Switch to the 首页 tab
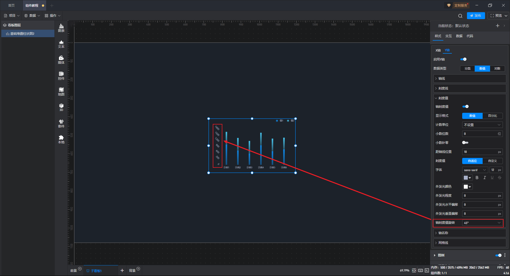510x276 pixels. click(x=11, y=5)
